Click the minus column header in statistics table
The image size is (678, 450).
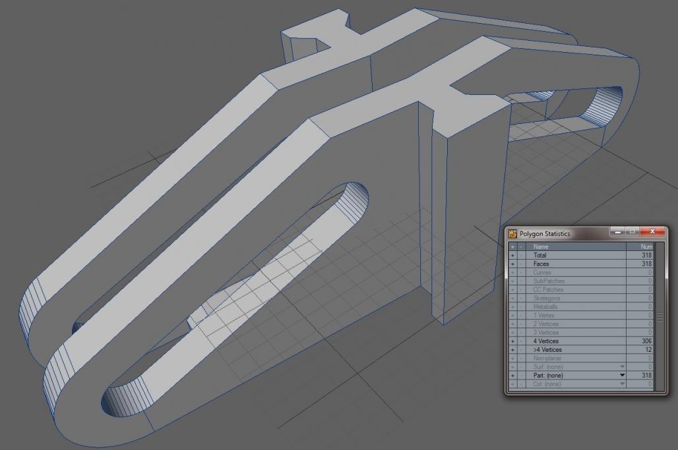(x=521, y=246)
